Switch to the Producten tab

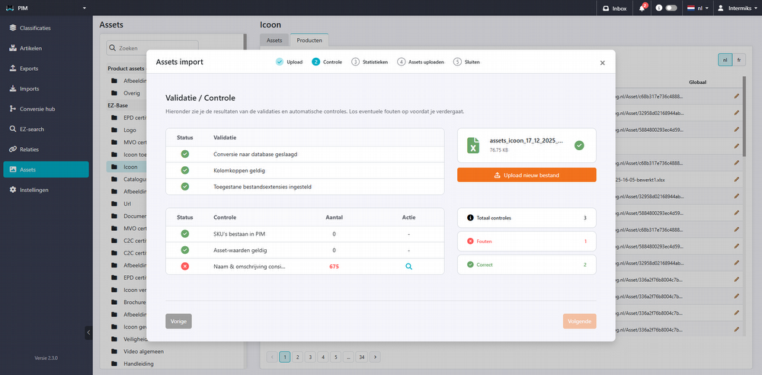point(309,40)
